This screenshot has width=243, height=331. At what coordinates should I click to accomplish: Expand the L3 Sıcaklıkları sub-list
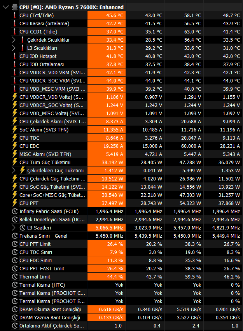(14, 48)
